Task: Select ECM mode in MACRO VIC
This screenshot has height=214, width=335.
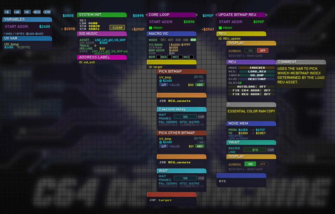Action: click(178, 40)
